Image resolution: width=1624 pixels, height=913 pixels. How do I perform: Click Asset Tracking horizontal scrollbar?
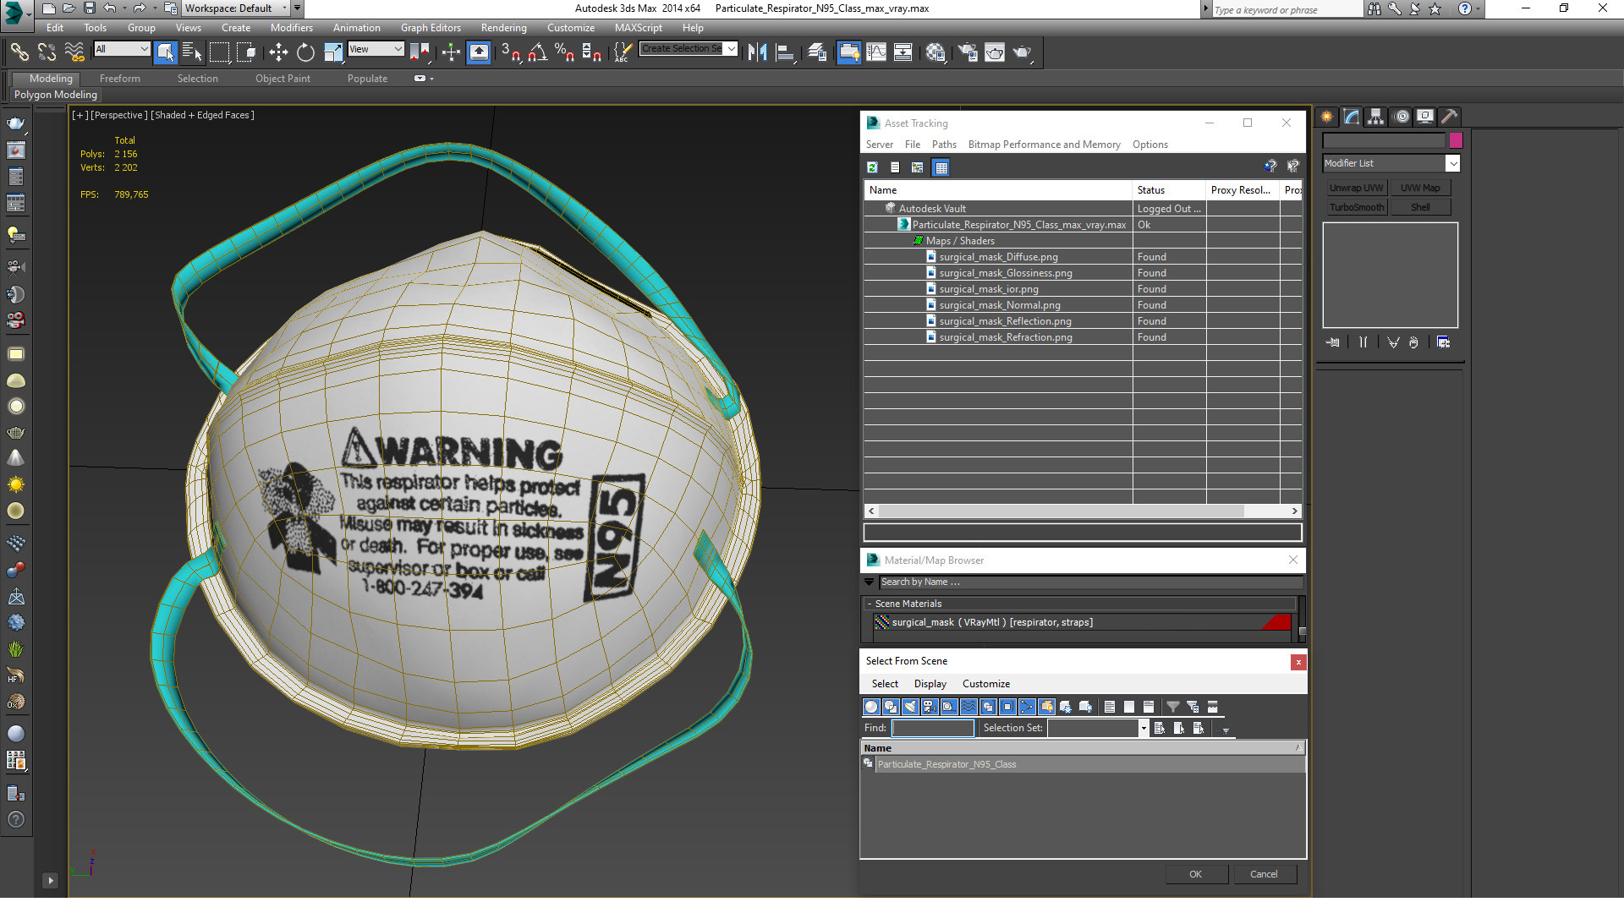click(1062, 511)
